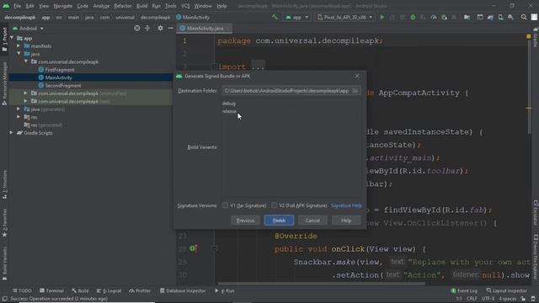Image resolution: width=539 pixels, height=303 pixels.
Task: Open the Build Variants tab on the left edge
Action: (4, 263)
